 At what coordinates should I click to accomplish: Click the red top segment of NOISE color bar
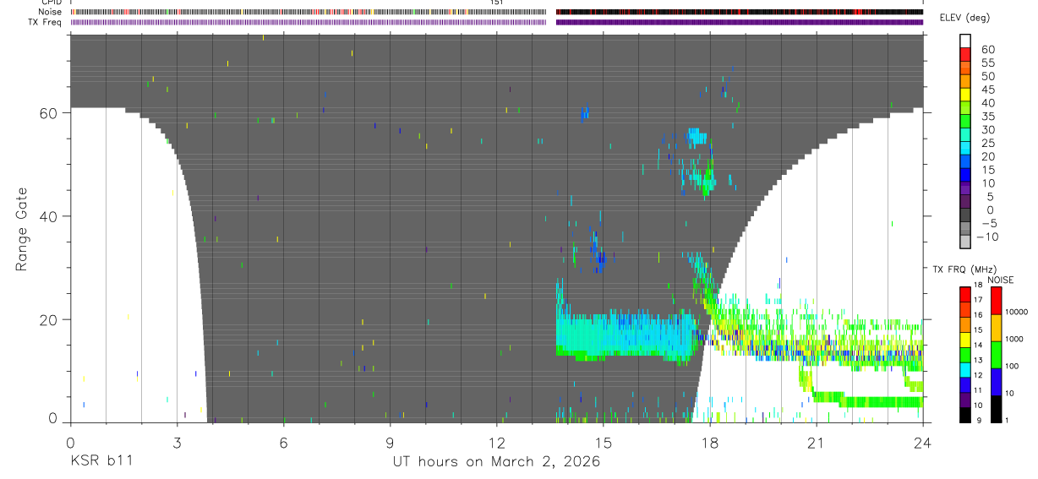(x=997, y=300)
